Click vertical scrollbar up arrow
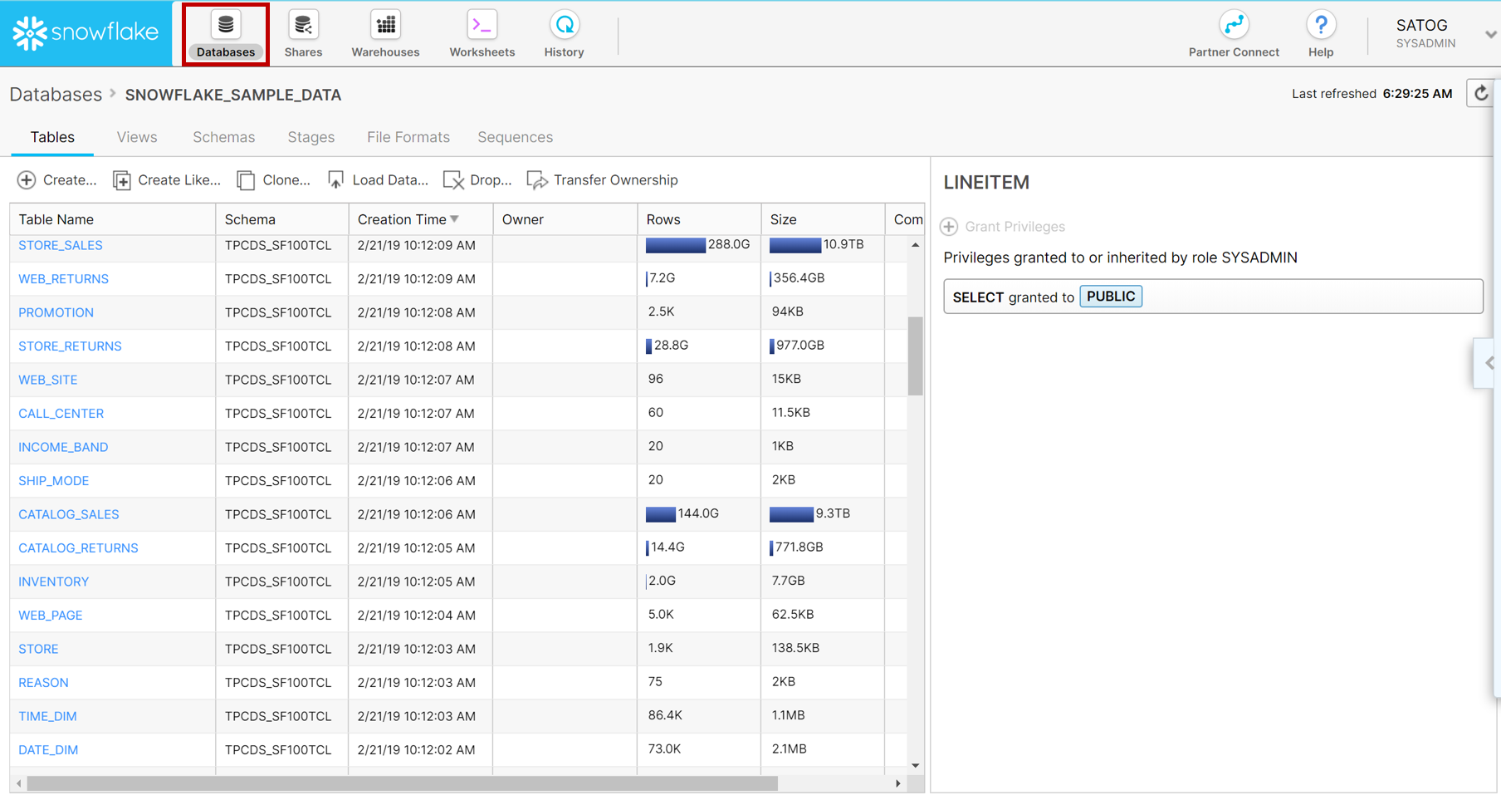Viewport: 1501px width, 795px height. click(915, 245)
